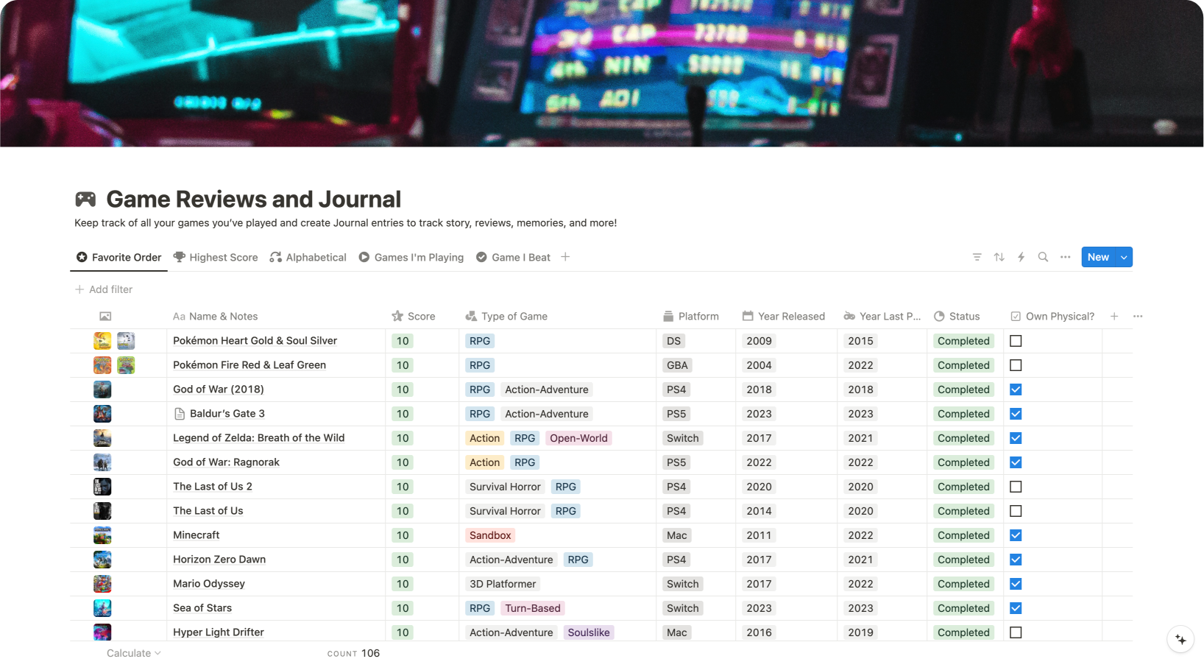Open the Year Last Played column header
Screen dimensions: 1204x670
(882, 317)
